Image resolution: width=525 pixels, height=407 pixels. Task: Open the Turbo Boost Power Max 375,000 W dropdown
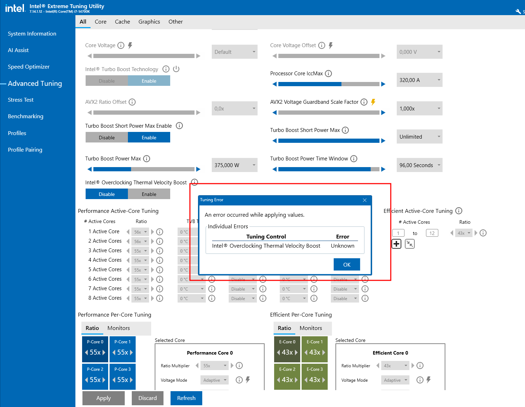coord(234,165)
